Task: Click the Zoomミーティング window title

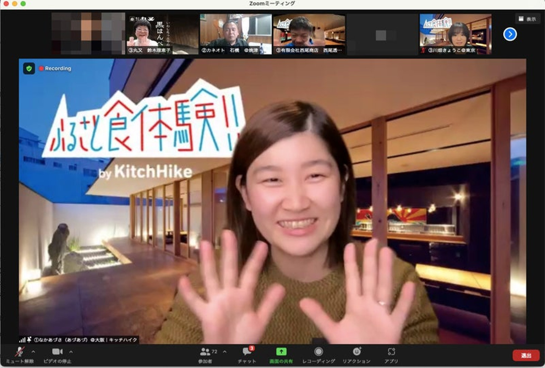Action: pos(272,4)
